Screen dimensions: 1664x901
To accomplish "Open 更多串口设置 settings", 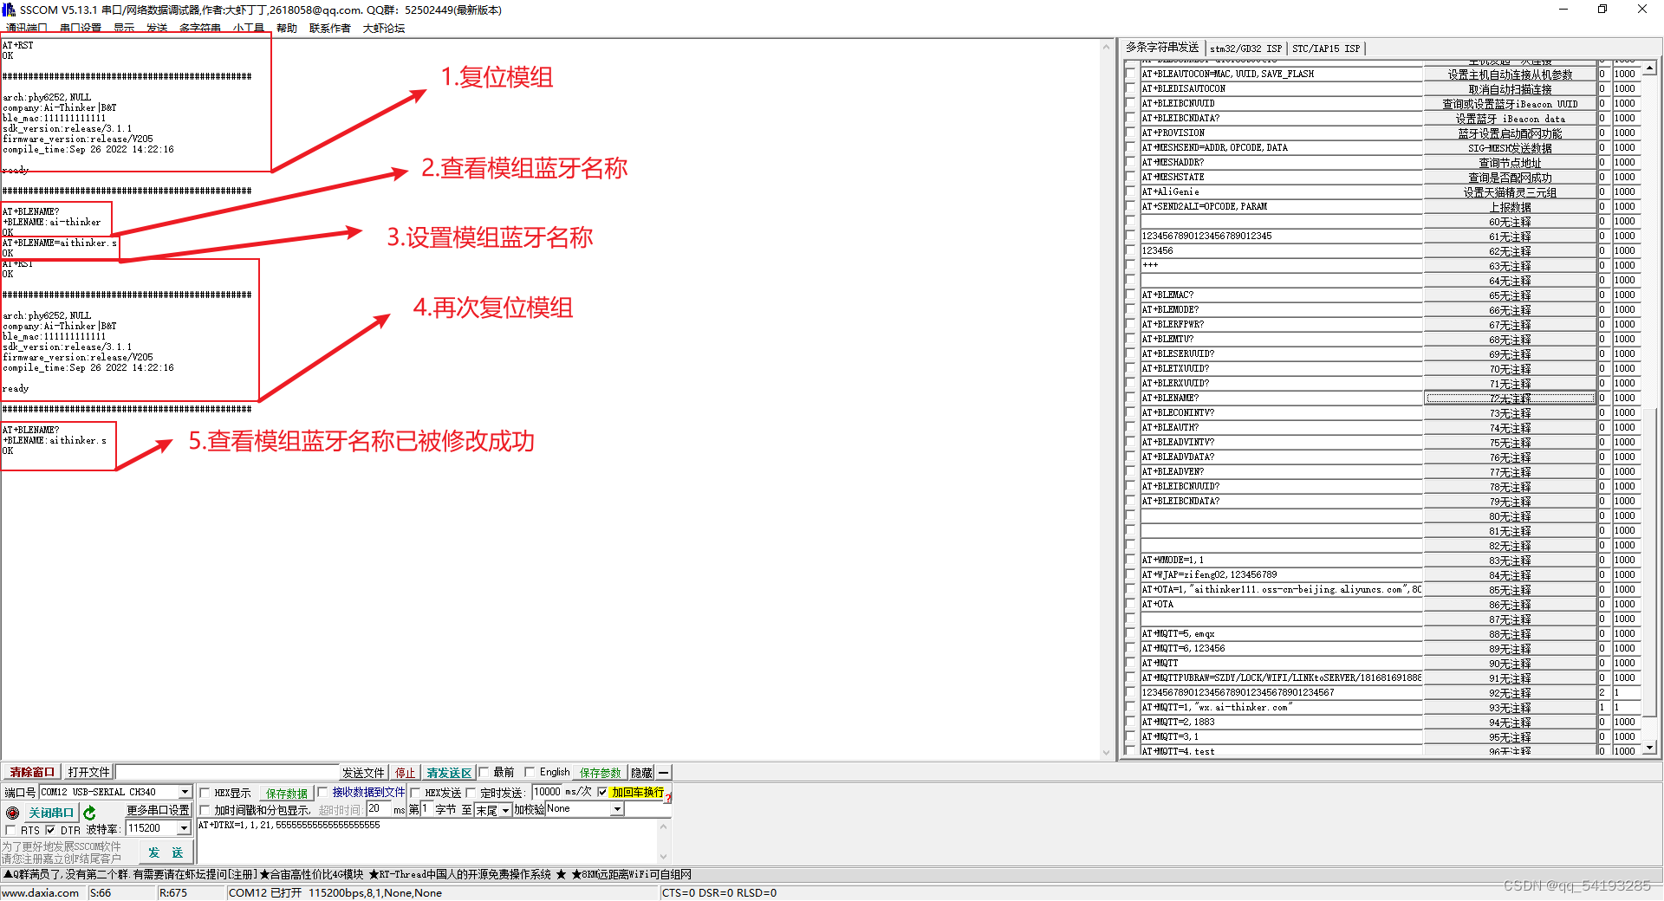I will click(158, 810).
